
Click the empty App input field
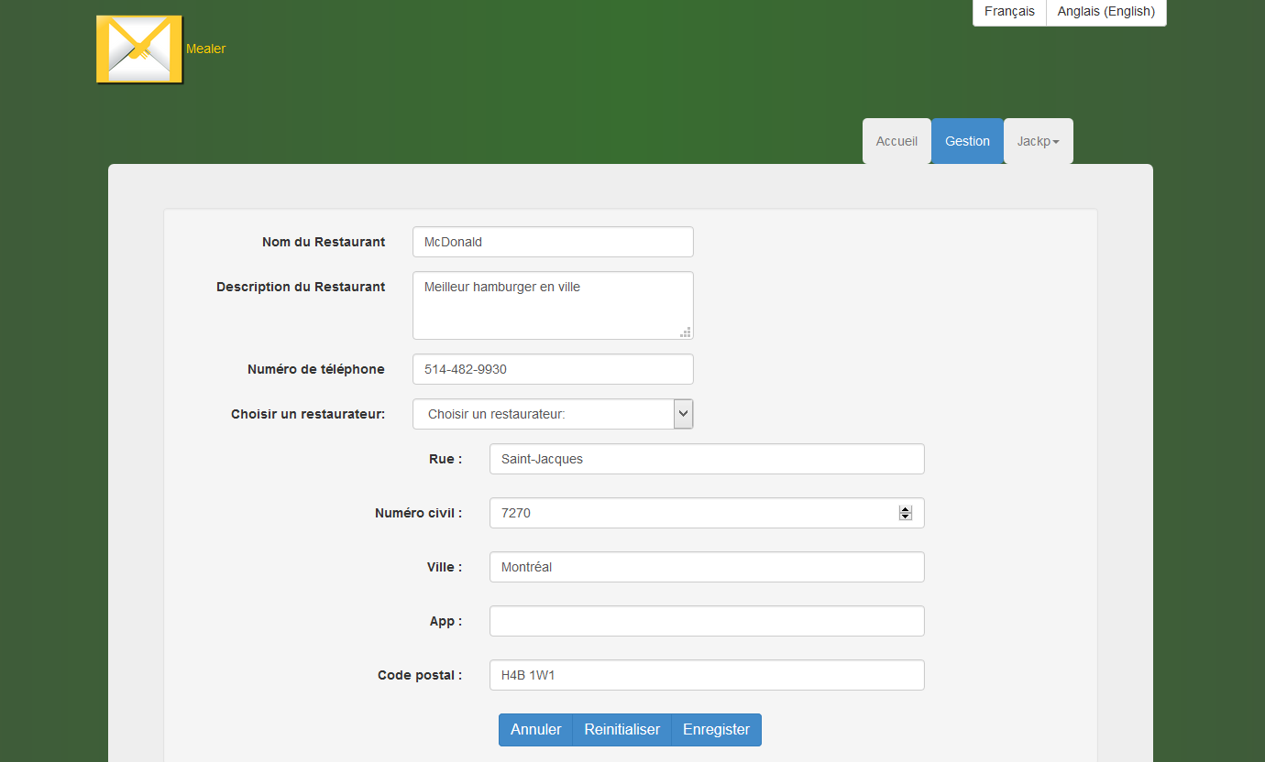tap(707, 621)
